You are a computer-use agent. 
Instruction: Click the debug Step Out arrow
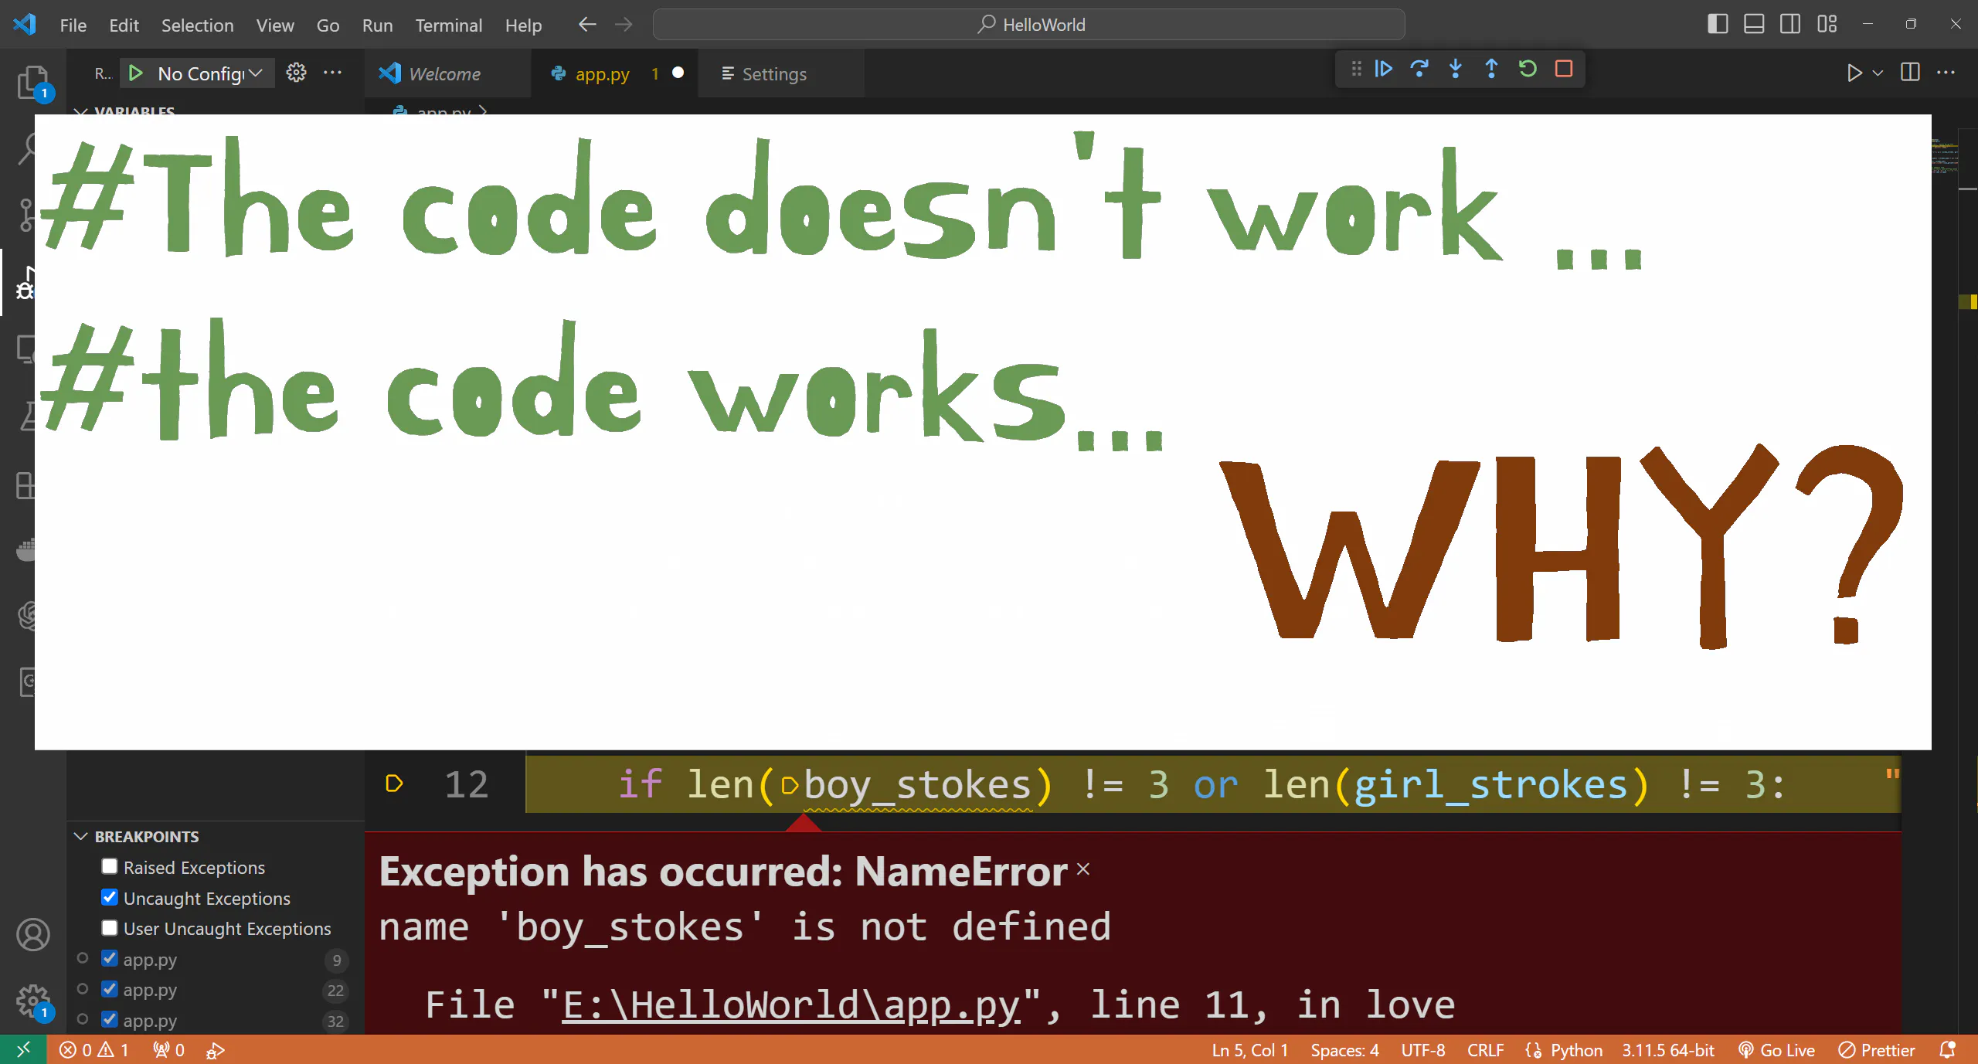1491,70
